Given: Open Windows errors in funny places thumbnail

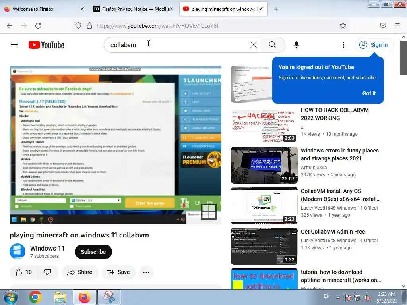Looking at the screenshot, I should (x=264, y=165).
